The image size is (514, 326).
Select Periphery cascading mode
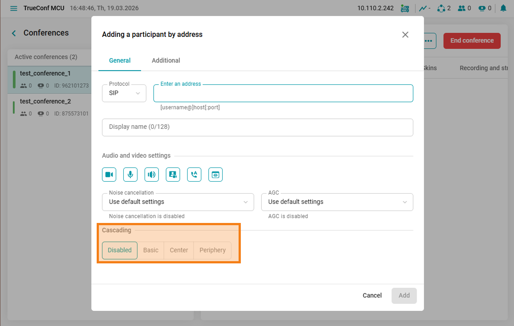pos(212,250)
